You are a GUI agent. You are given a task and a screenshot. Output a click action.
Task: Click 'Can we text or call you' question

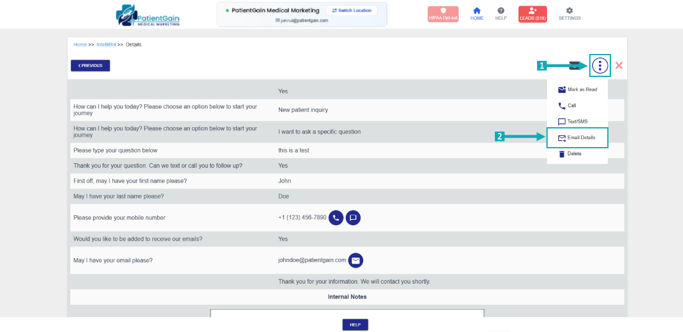click(158, 166)
